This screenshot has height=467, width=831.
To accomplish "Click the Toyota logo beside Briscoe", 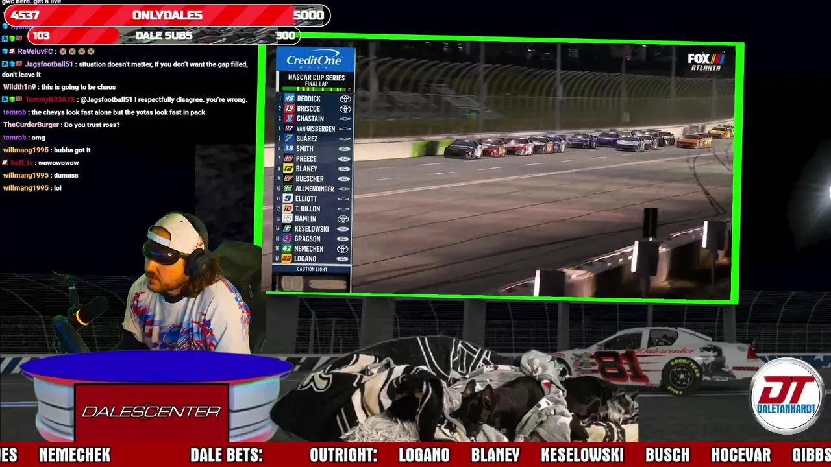I will coord(345,109).
